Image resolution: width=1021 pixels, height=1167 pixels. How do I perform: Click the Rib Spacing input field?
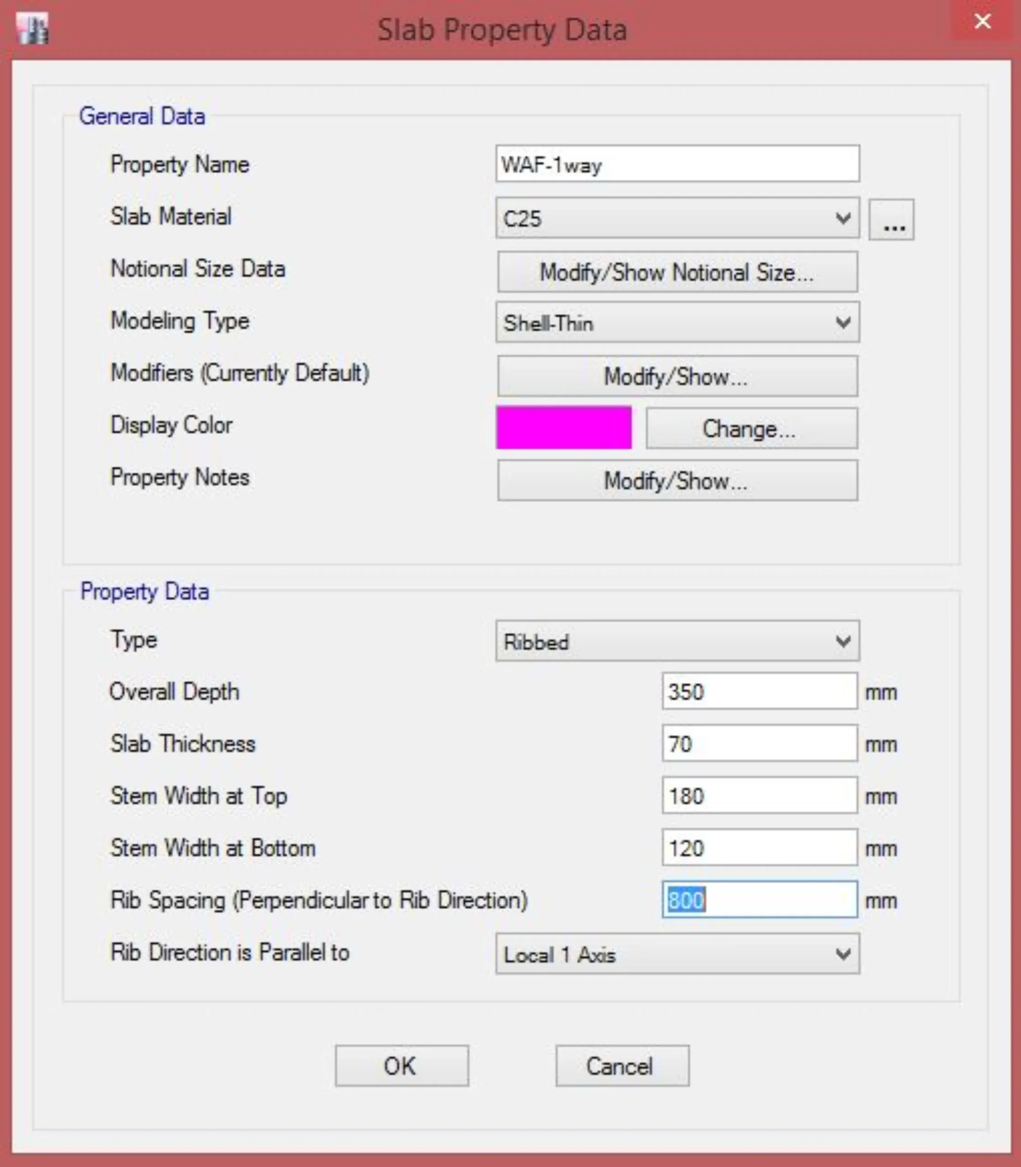(x=759, y=900)
